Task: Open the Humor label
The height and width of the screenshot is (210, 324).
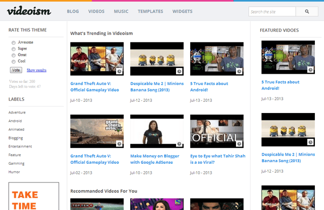Action: [x=14, y=172]
